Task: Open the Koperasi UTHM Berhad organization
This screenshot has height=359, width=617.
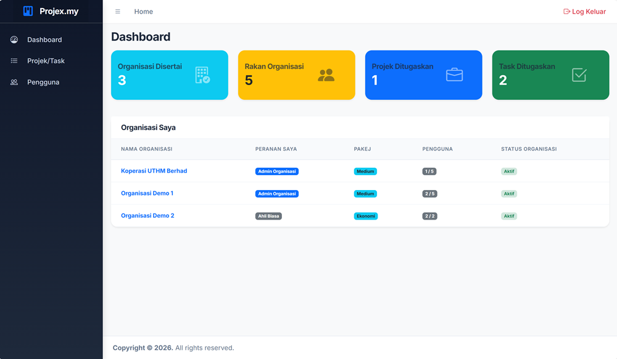Action: pyautogui.click(x=154, y=171)
